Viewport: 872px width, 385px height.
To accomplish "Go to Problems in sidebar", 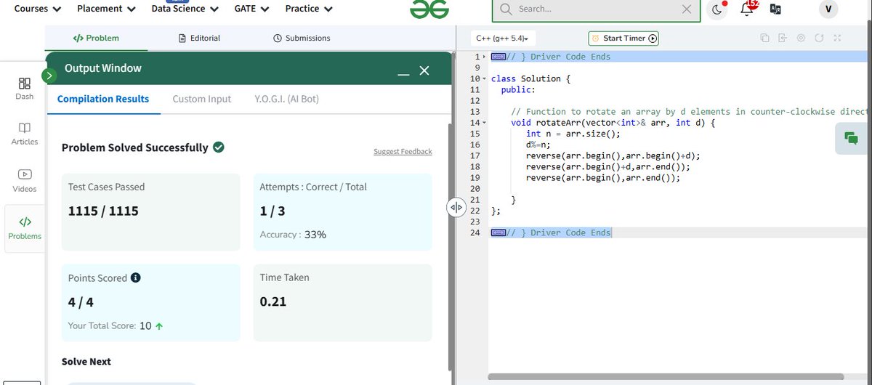I will click(x=25, y=228).
